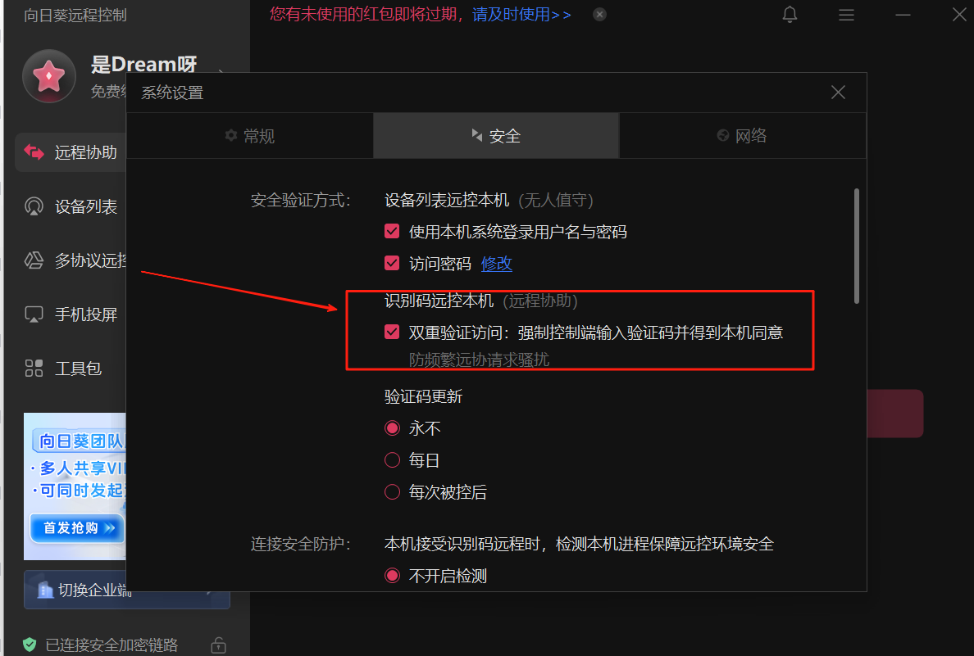The height and width of the screenshot is (656, 974).
Task: Click the 向日葵团队 promotional banner
Action: [x=75, y=486]
